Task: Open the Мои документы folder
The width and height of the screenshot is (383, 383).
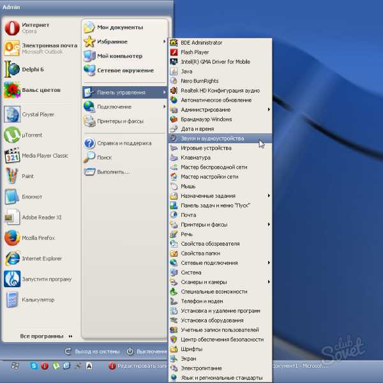Action: (x=125, y=27)
